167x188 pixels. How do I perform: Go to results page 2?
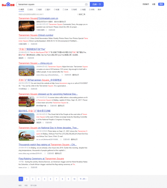[27, 179]
